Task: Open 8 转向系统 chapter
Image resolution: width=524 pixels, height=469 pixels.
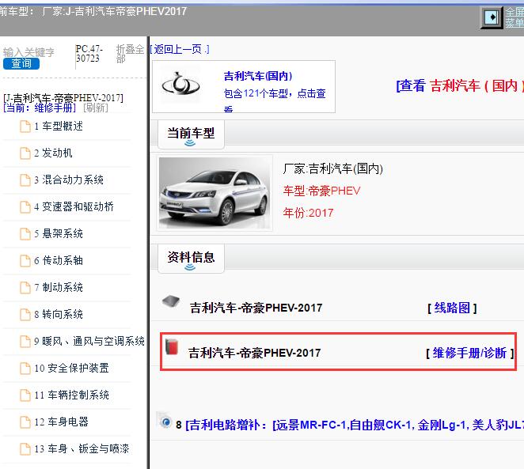Action: (x=58, y=314)
